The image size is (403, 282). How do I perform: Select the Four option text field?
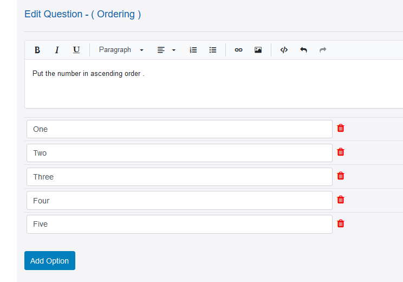tap(179, 201)
